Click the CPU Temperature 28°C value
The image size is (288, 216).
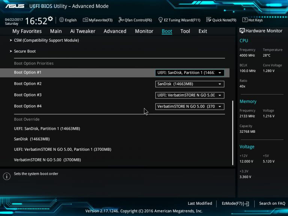point(267,55)
